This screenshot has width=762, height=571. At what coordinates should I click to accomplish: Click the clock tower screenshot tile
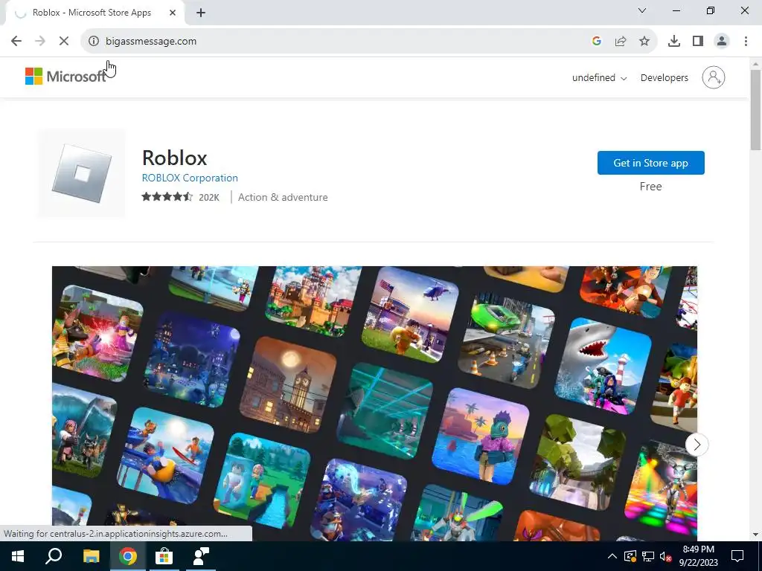[288, 384]
